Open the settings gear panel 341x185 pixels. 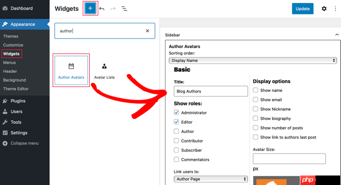324,8
